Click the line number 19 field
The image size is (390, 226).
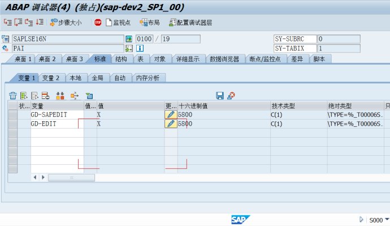180,39
